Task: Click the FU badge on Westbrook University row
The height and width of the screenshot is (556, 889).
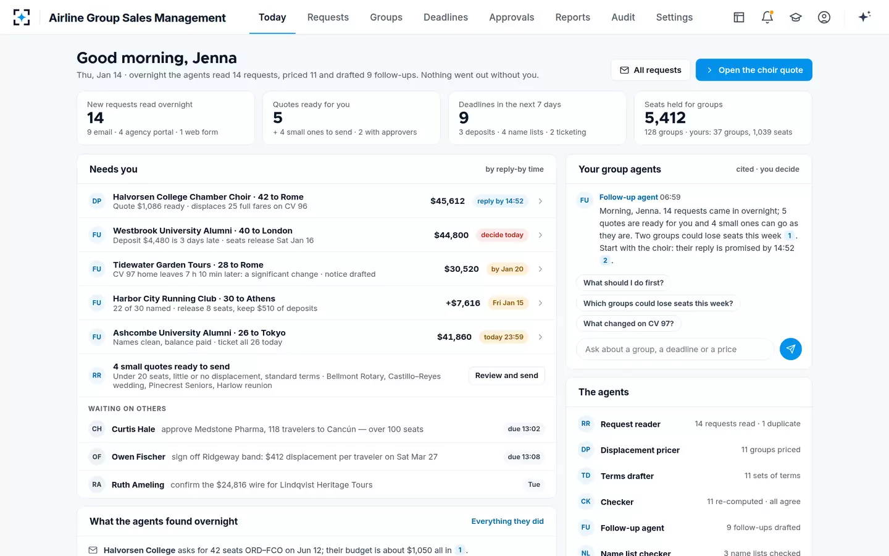Action: point(97,235)
